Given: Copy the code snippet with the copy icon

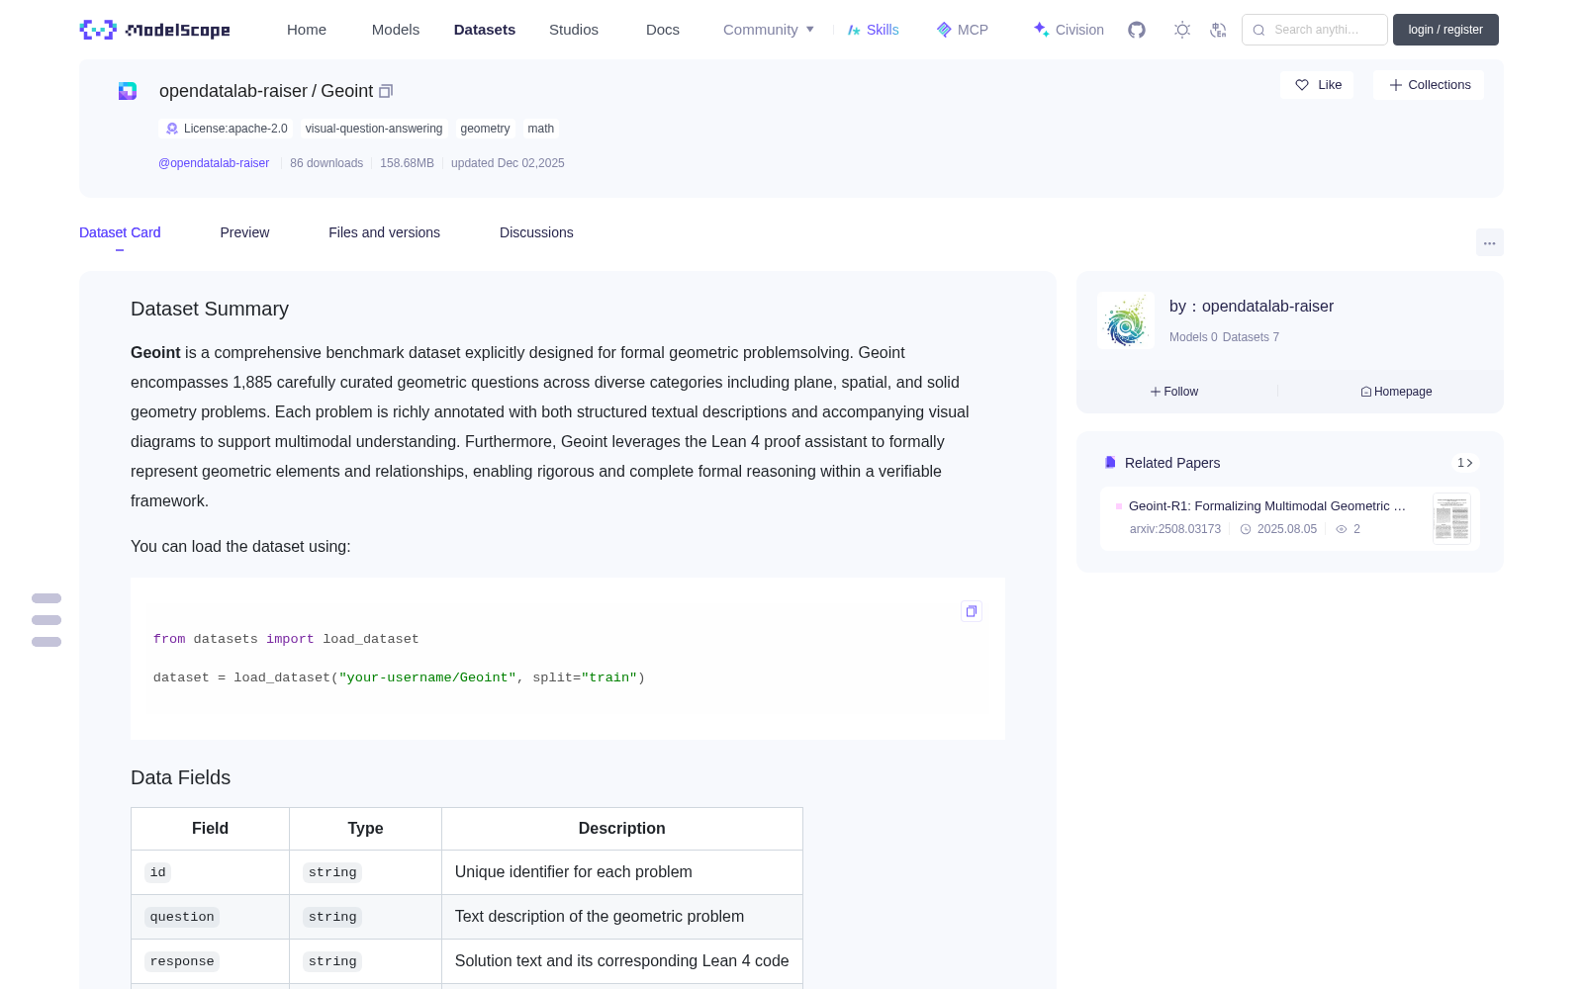Looking at the screenshot, I should tap(972, 611).
